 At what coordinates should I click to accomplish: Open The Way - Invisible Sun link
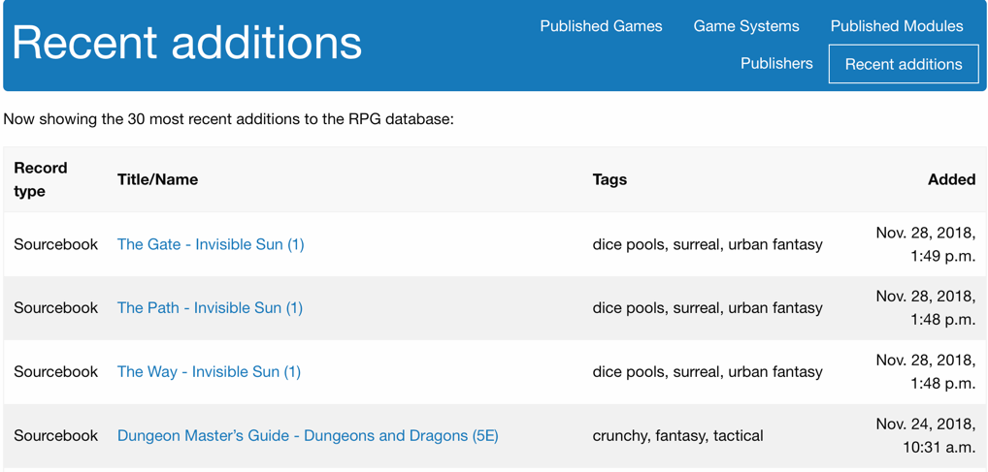[210, 372]
